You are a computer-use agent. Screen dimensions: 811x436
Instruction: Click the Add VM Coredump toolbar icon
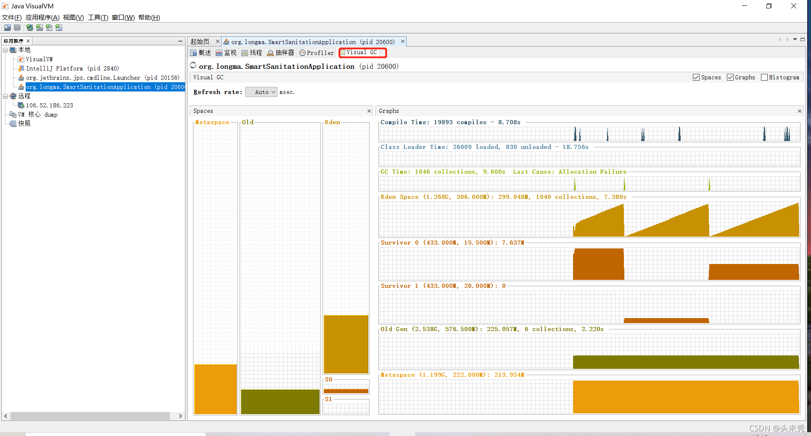49,28
